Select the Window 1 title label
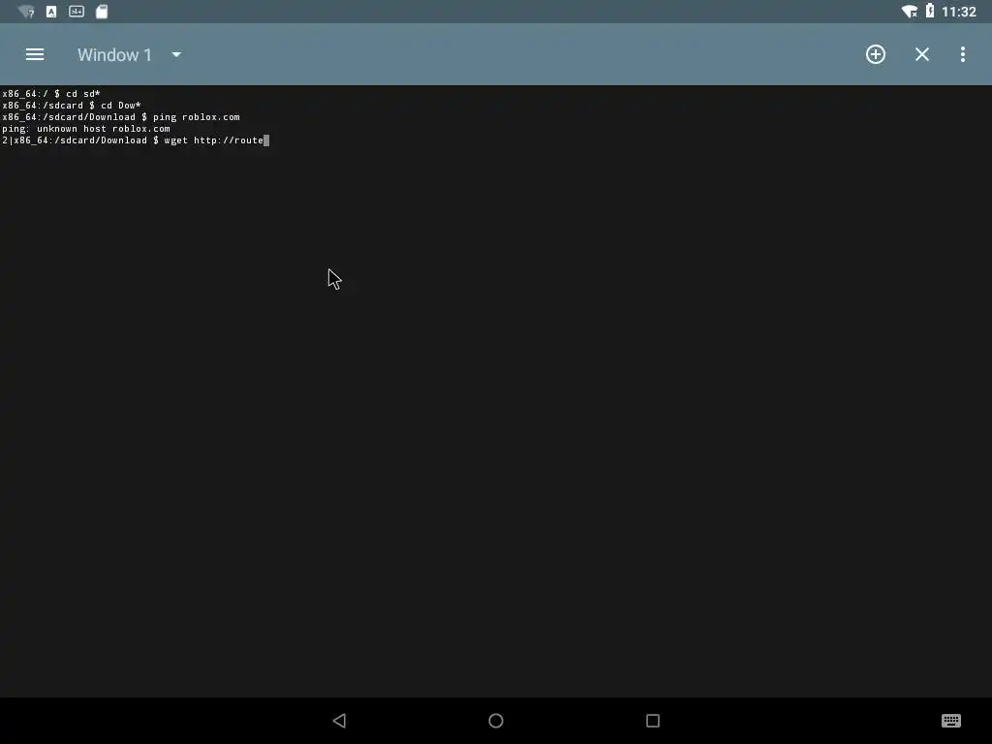 pyautogui.click(x=114, y=55)
